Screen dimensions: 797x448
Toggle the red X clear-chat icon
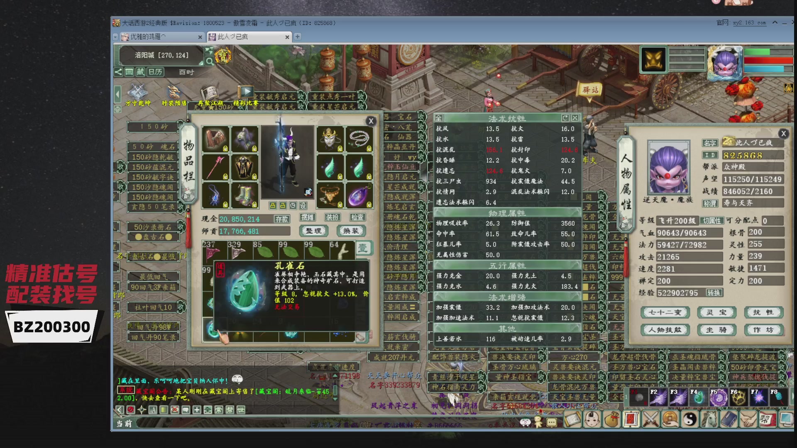[x=175, y=410]
